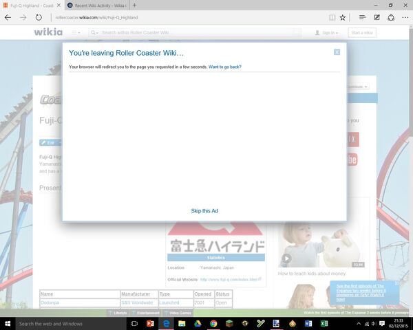Sort the table by Name header
413x330 pixels.
tap(47, 294)
